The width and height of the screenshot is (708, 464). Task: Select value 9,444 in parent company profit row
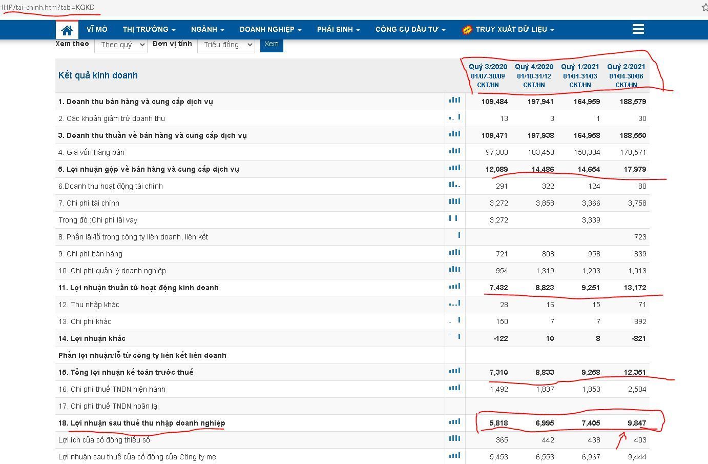coord(637,457)
